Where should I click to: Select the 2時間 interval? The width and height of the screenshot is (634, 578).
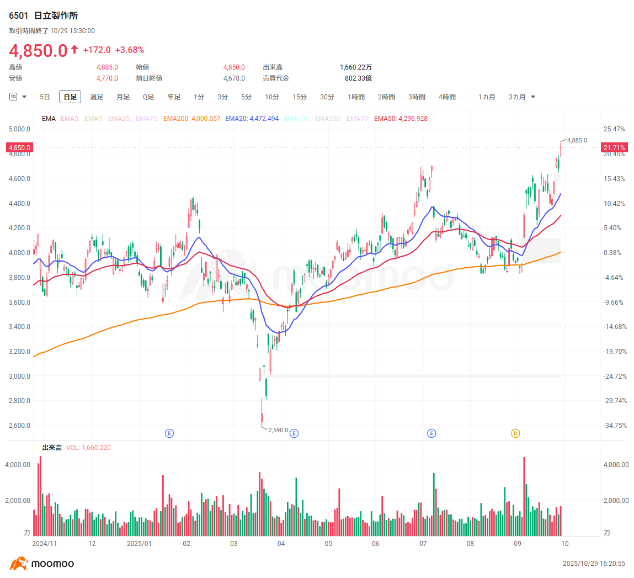point(387,97)
